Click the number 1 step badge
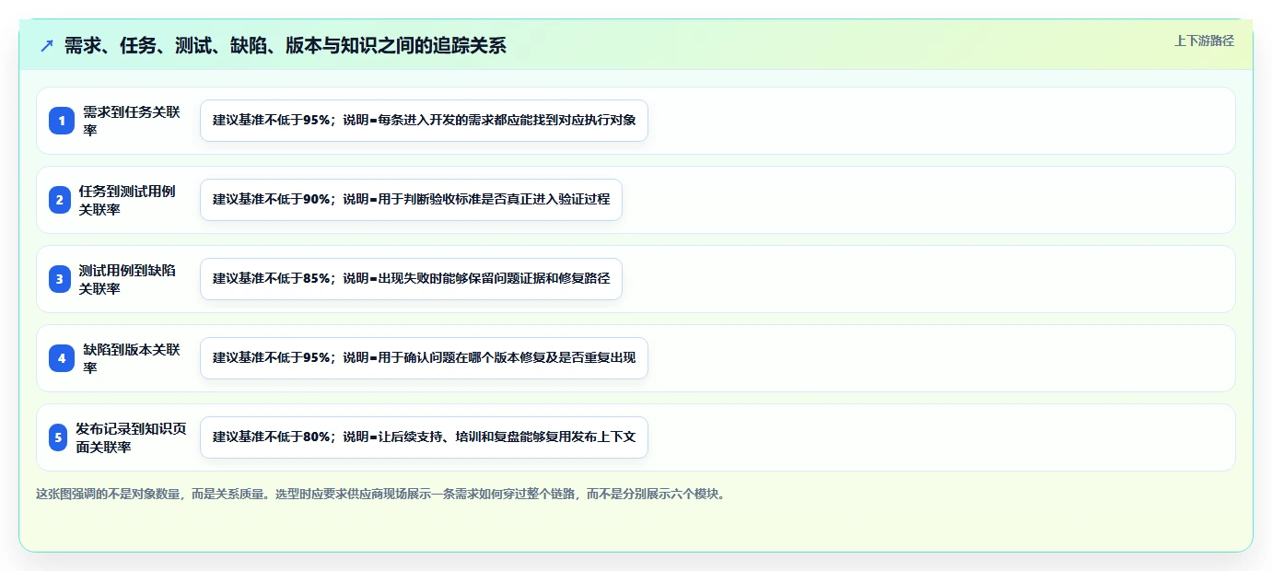 pyautogui.click(x=62, y=121)
